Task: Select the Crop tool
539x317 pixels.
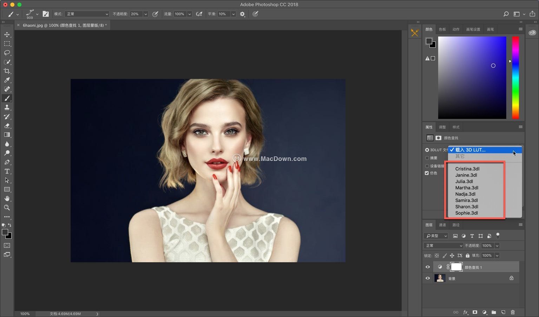Action: [7, 71]
